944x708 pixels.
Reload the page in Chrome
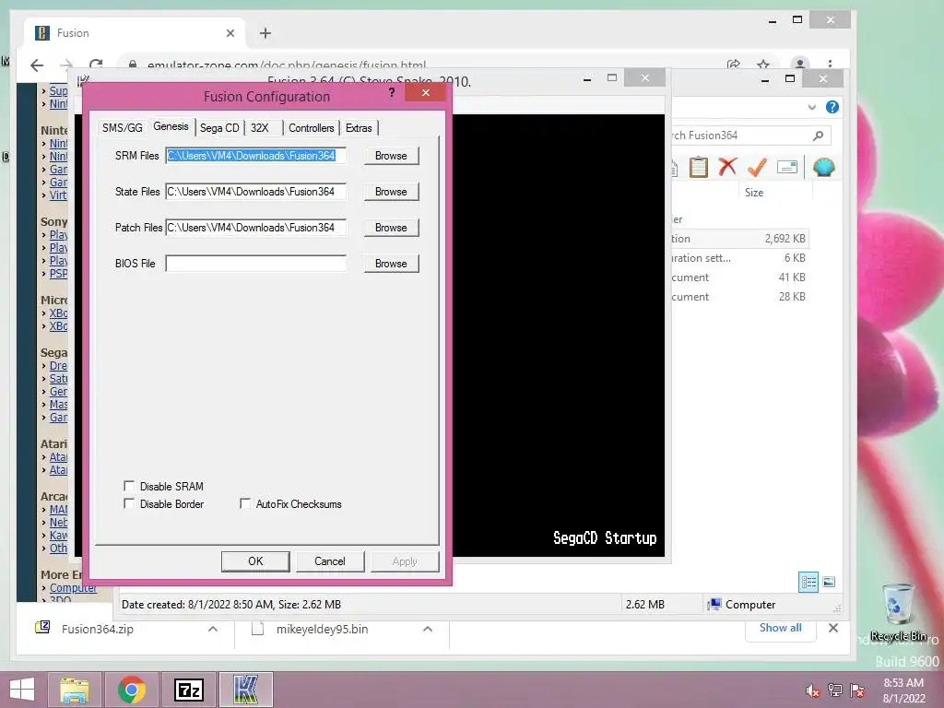tap(96, 64)
